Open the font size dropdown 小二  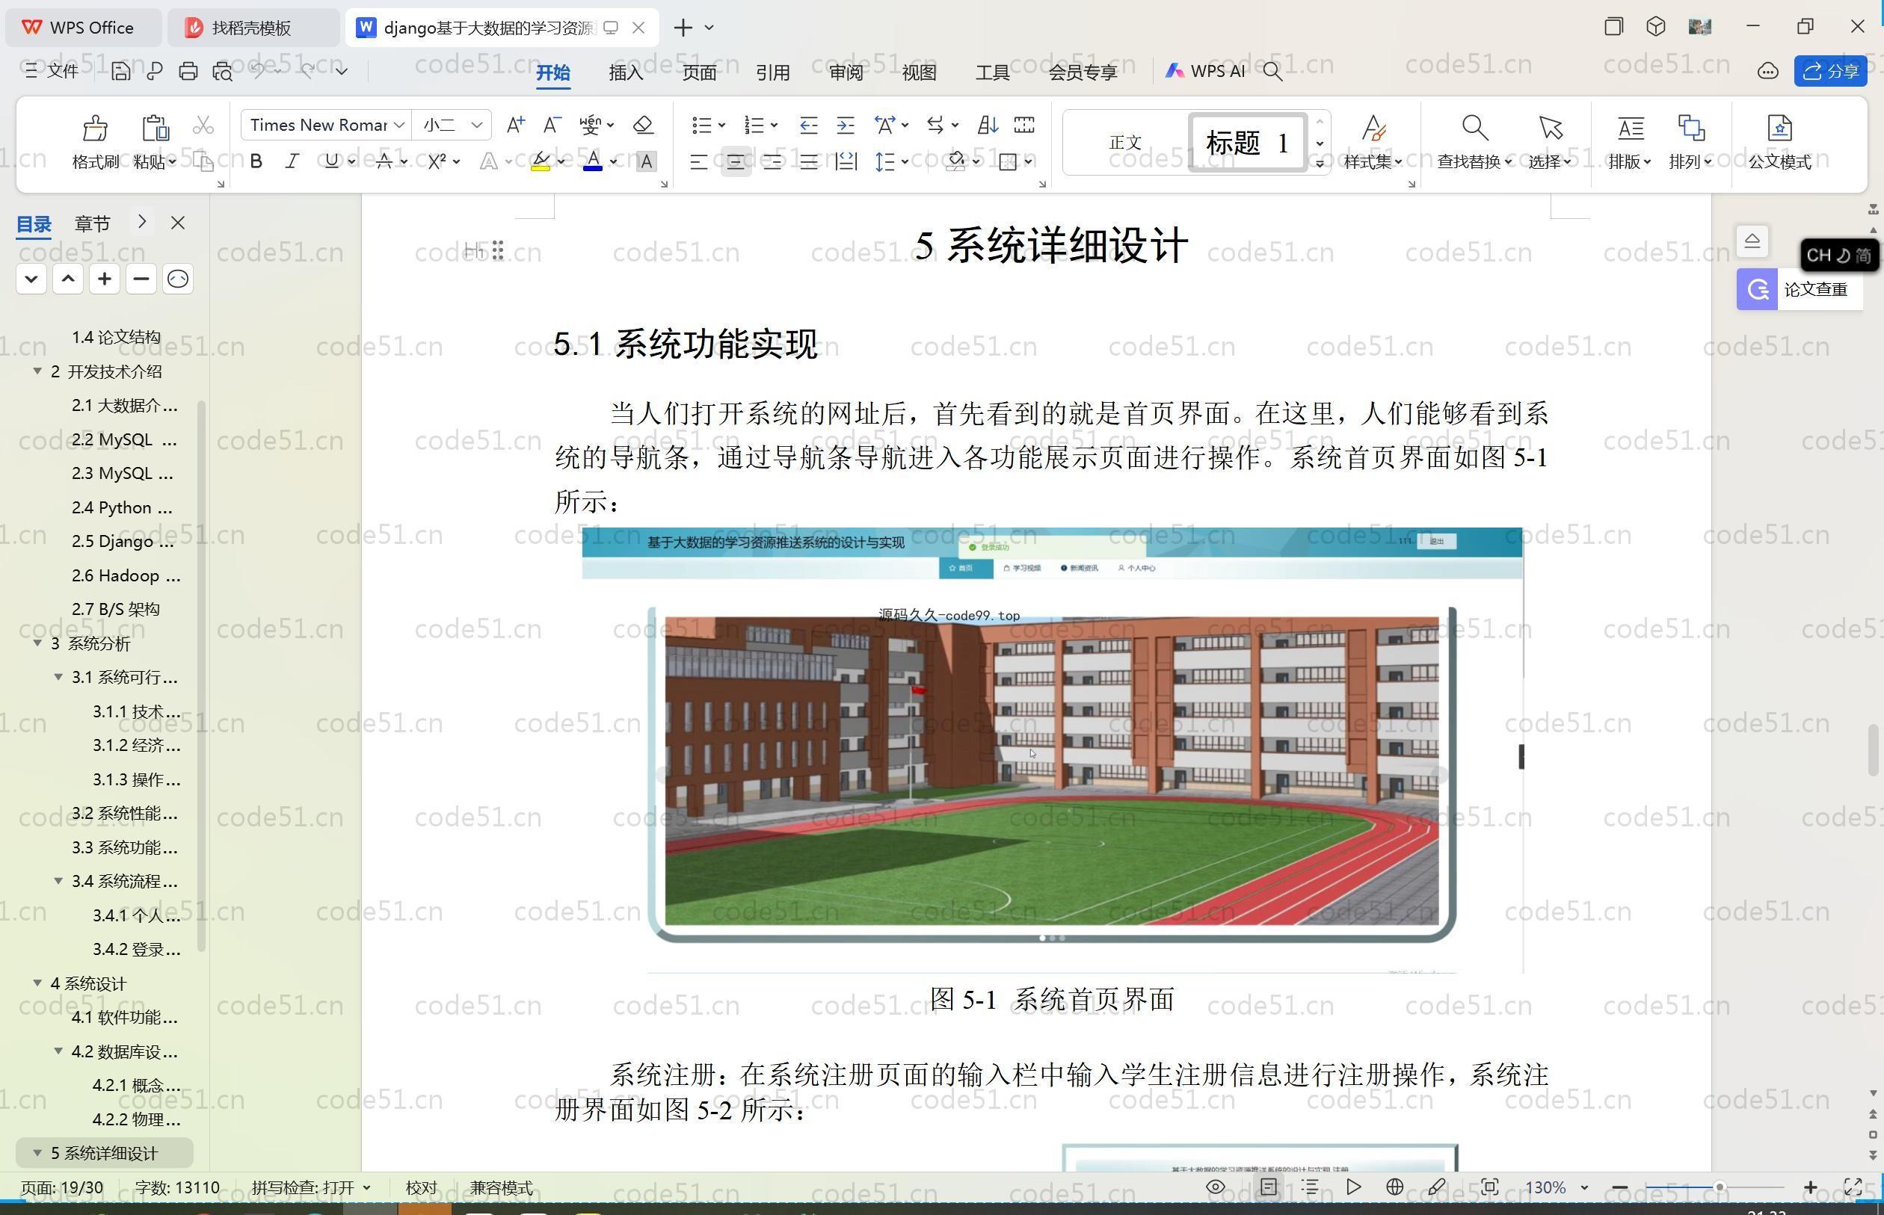476,125
